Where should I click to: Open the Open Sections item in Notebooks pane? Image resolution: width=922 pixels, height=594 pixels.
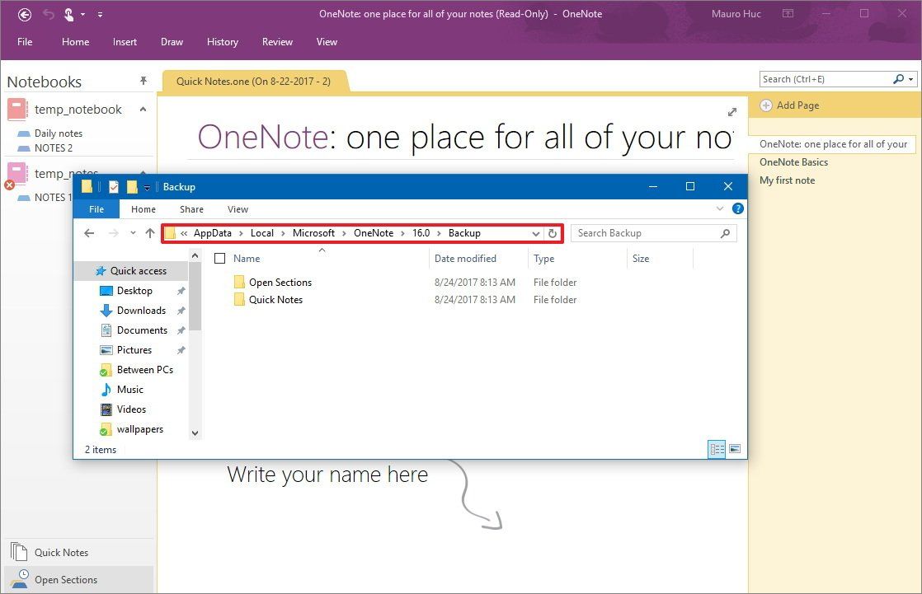point(66,580)
